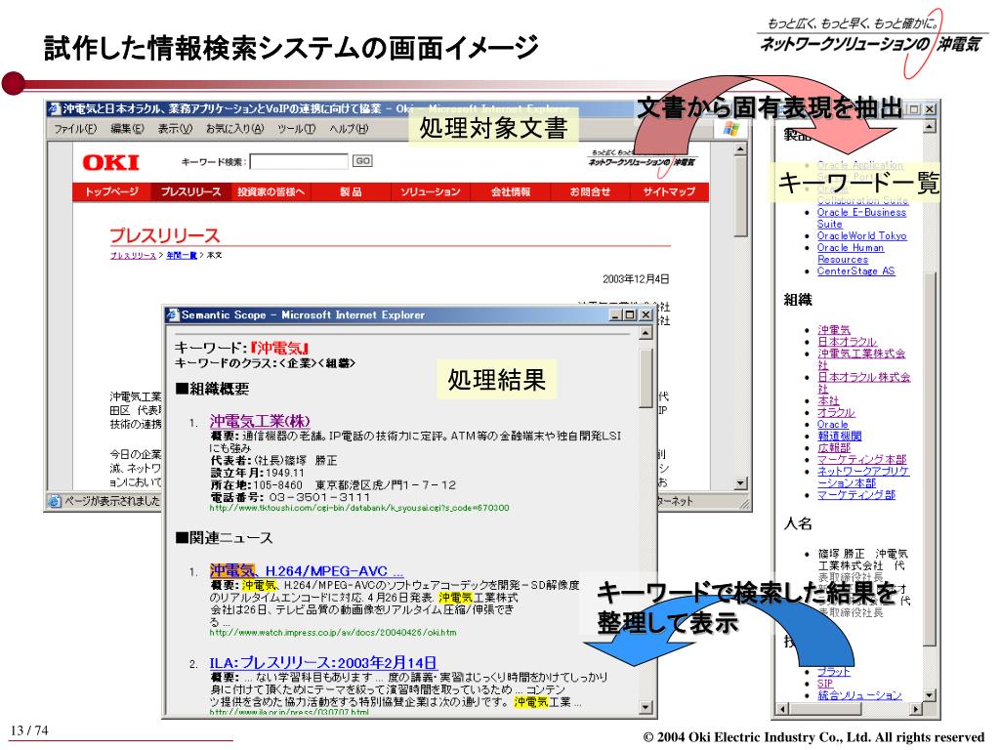Open the マーケティング部 keyword link
The width and height of the screenshot is (1000, 750).
[x=856, y=495]
